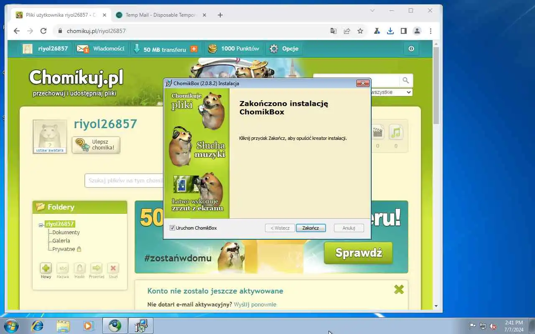Bookmark this page with the star icon
This screenshot has width=535, height=334.
point(360,31)
